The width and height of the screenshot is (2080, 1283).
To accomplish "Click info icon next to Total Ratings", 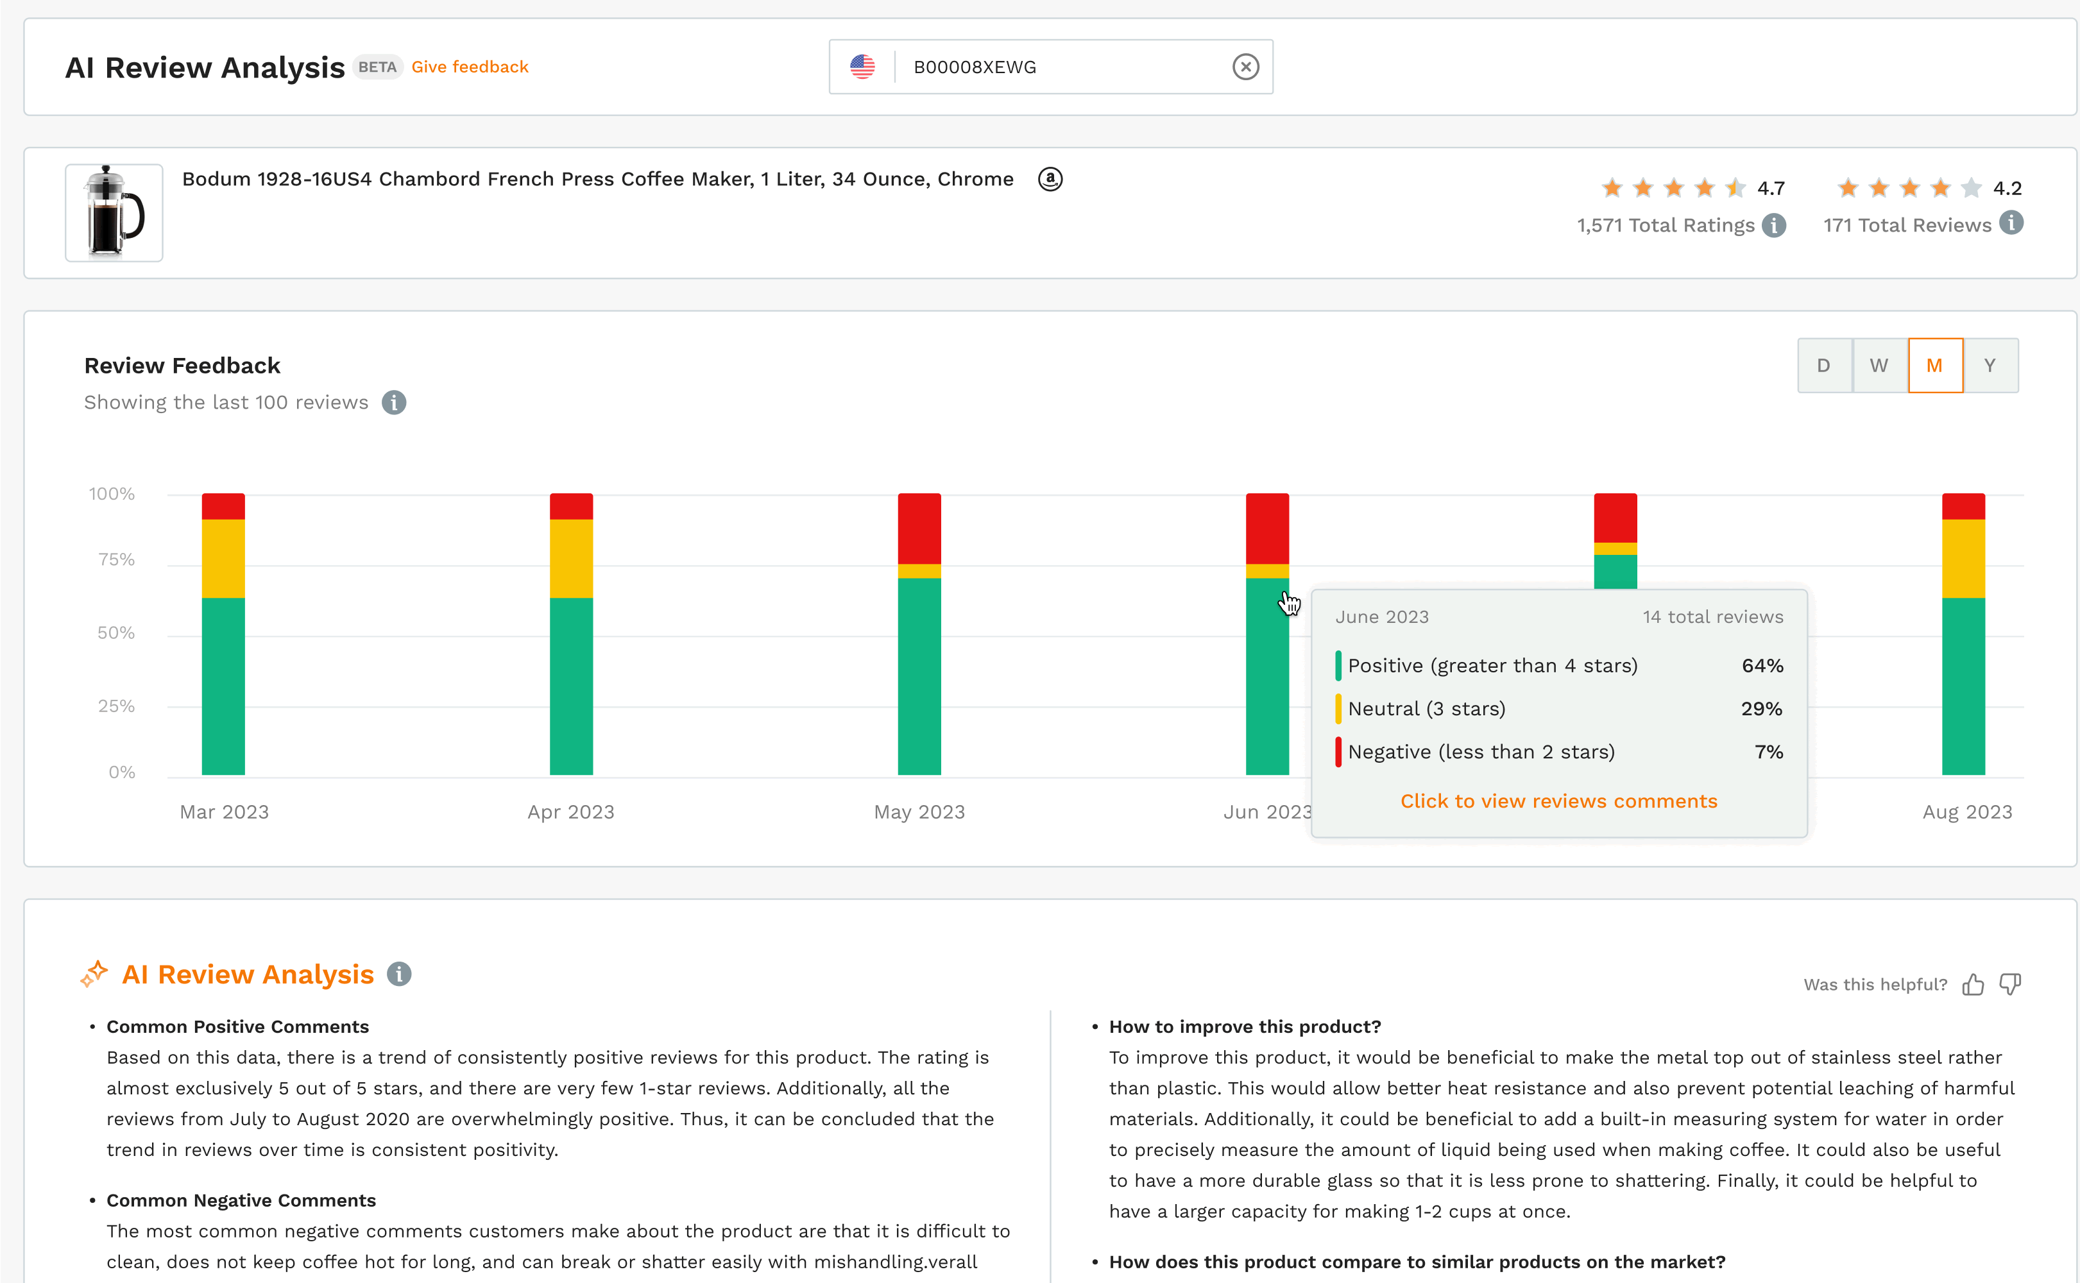I will point(1773,225).
